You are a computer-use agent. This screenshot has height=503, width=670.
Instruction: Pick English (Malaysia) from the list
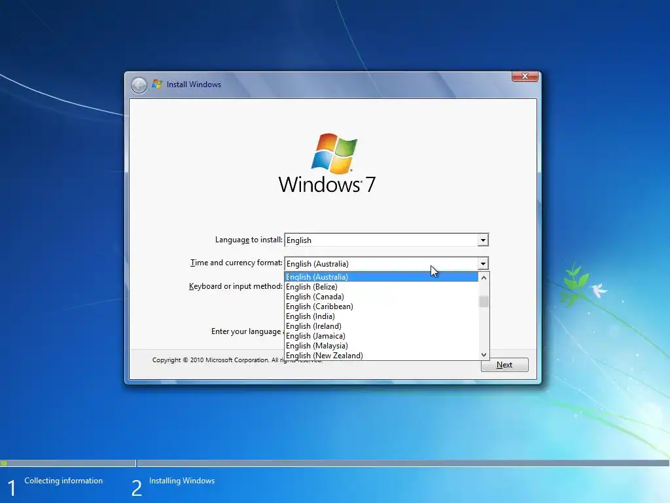click(x=381, y=346)
